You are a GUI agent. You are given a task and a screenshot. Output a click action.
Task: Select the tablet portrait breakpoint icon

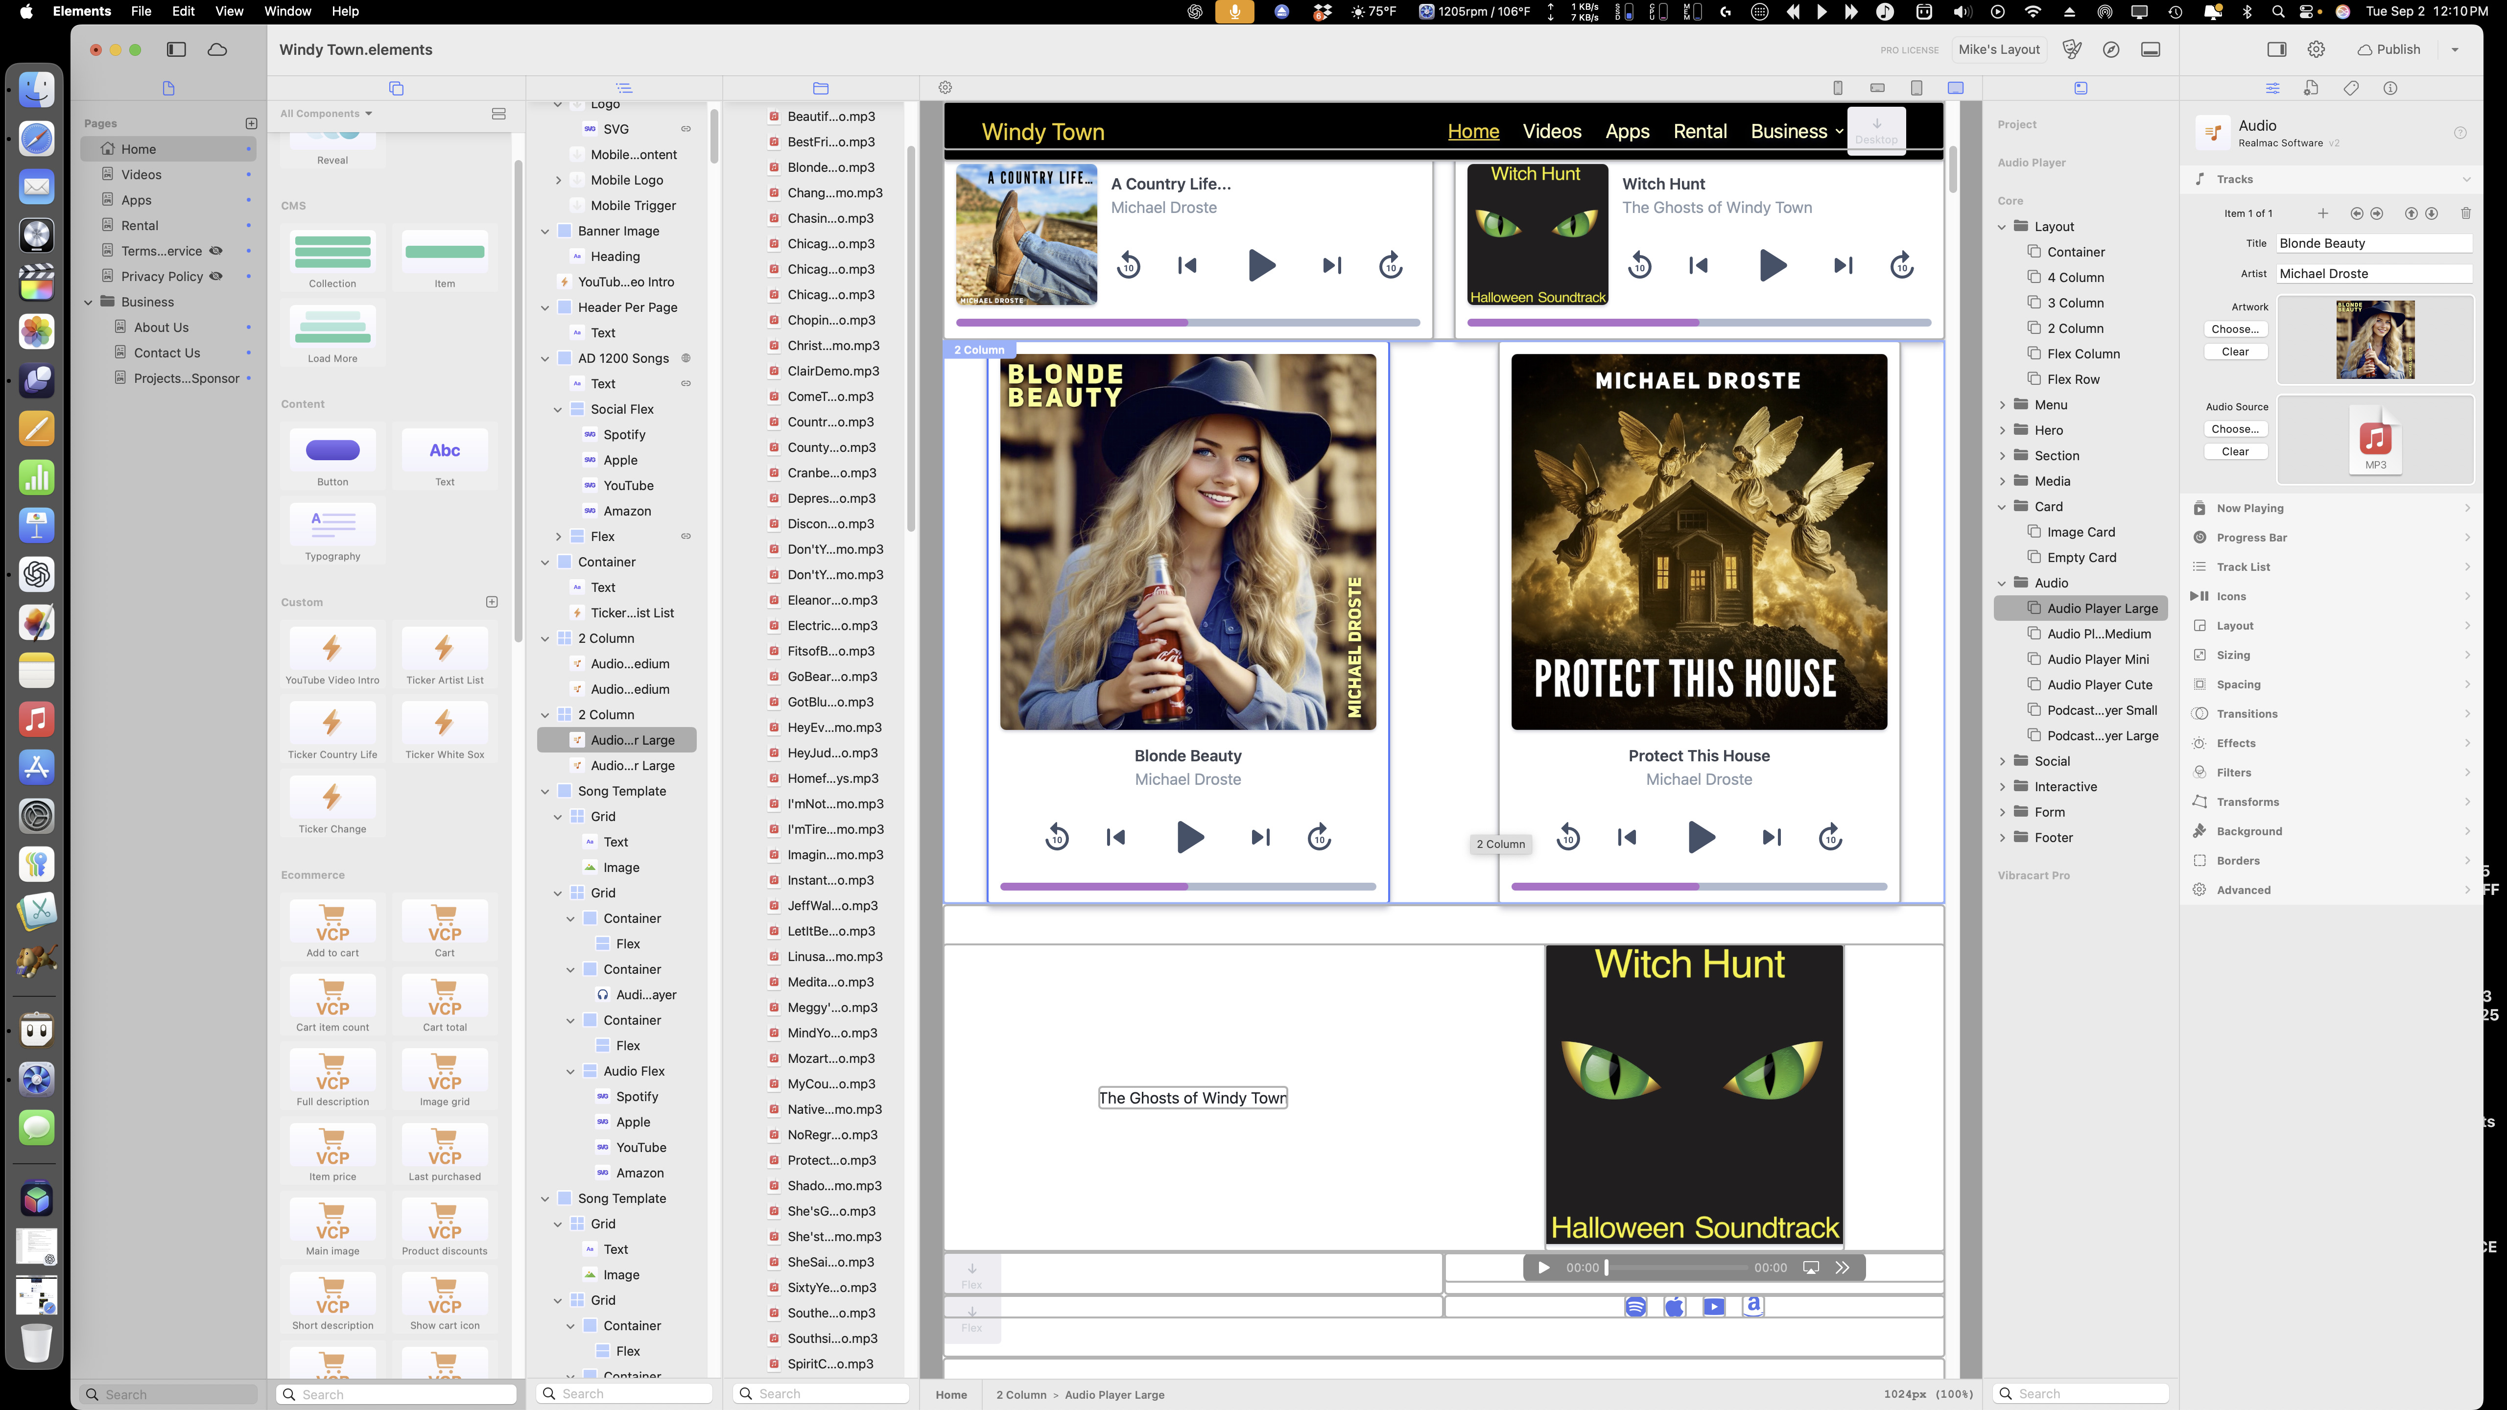tap(1916, 88)
